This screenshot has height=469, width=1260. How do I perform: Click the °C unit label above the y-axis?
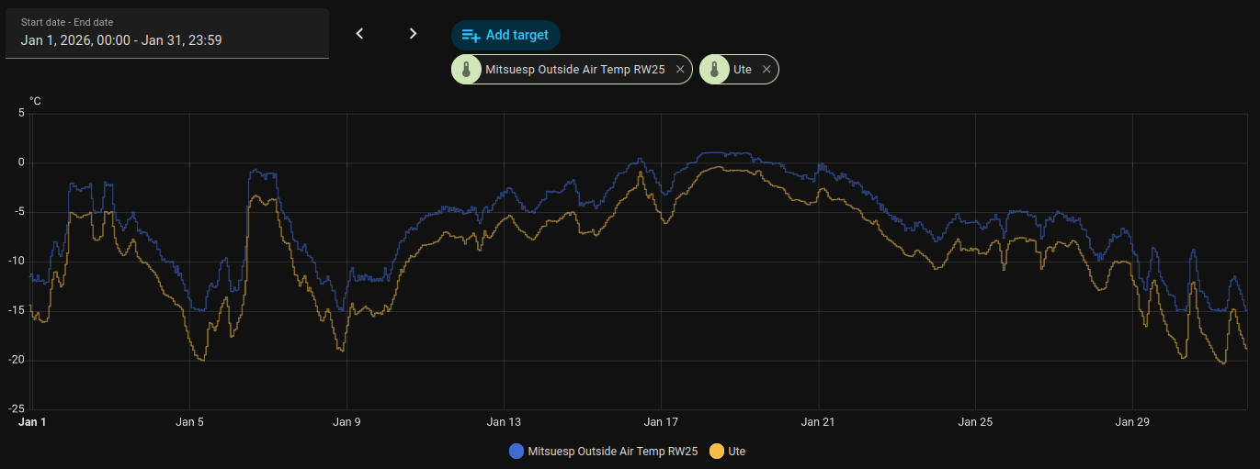35,101
